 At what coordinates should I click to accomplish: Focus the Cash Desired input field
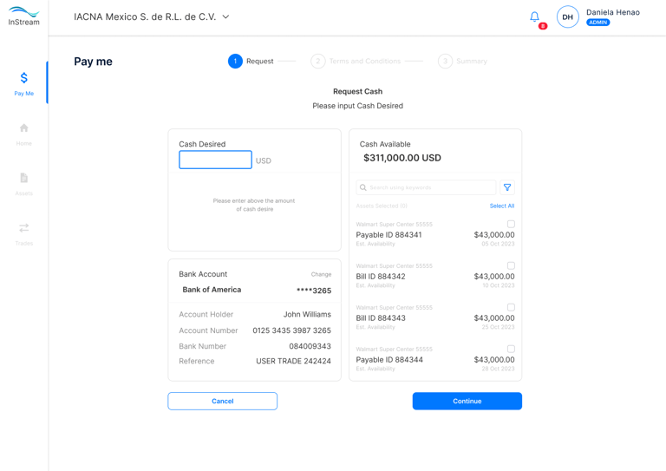click(x=215, y=160)
